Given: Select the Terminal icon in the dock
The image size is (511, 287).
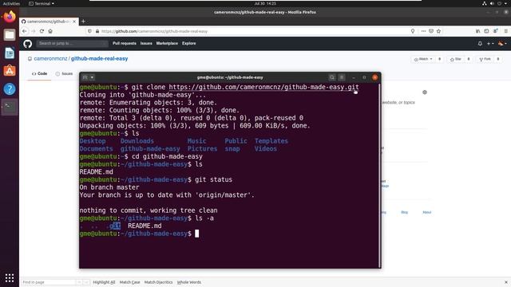Looking at the screenshot, I should click(10, 107).
